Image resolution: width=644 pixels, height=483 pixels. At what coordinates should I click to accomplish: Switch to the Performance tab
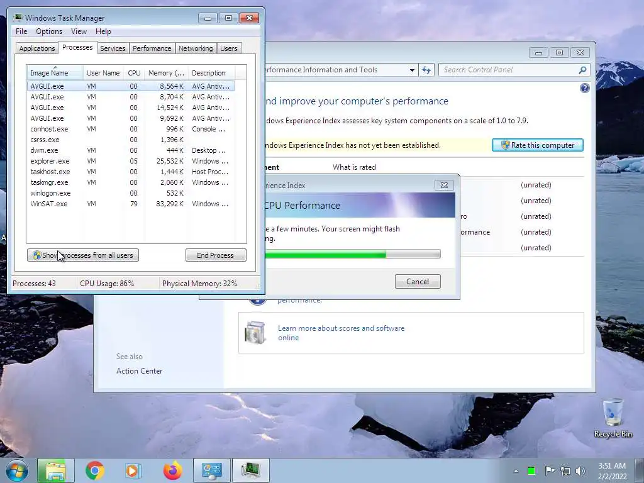152,48
